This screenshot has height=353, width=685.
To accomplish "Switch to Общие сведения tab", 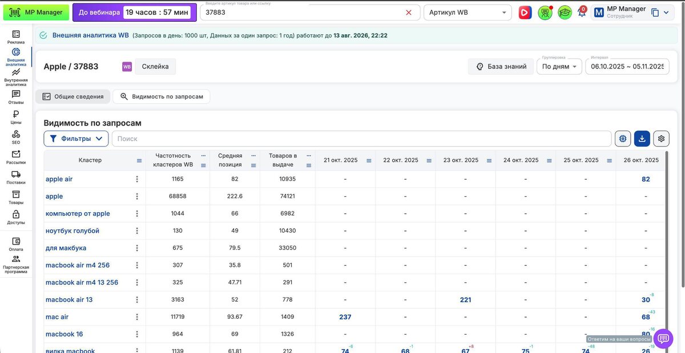I will click(72, 97).
